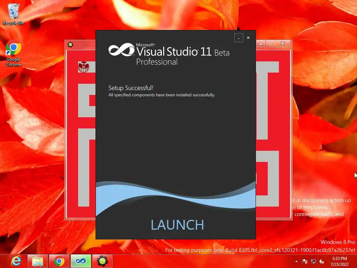357x268 pixels.
Task: Open the clock showing 3:33 PM
Action: click(340, 261)
